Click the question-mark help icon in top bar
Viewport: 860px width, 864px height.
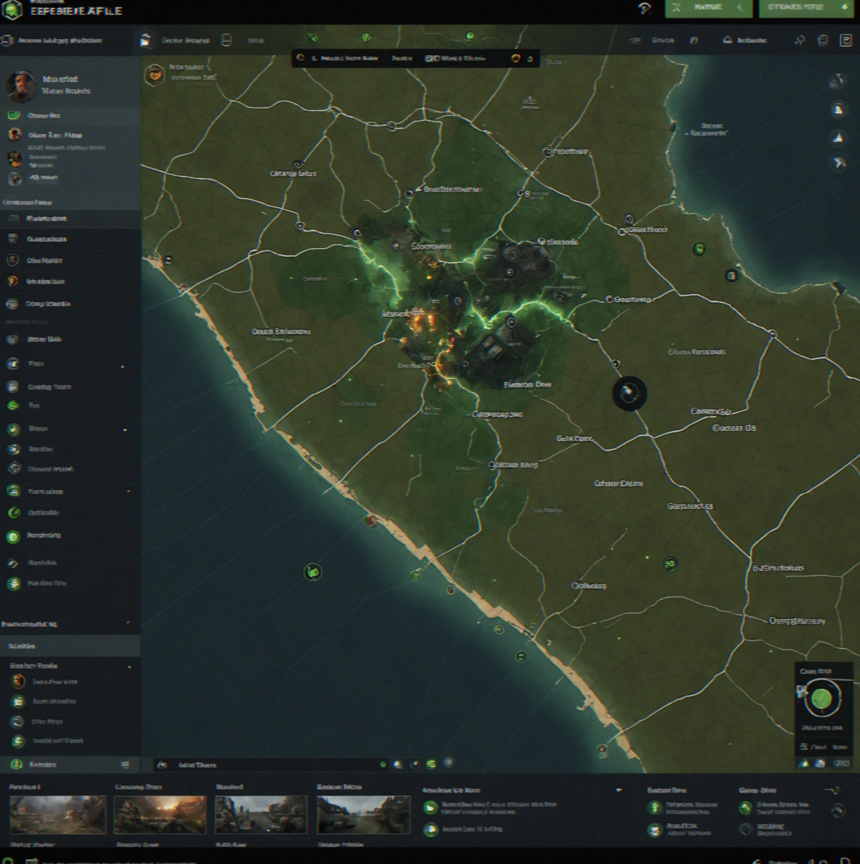tap(645, 8)
